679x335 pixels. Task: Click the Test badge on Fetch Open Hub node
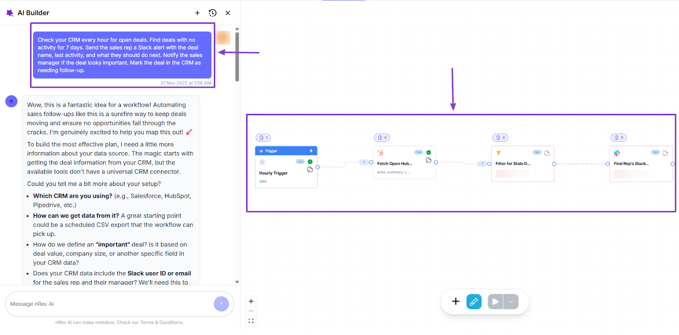[x=419, y=152]
